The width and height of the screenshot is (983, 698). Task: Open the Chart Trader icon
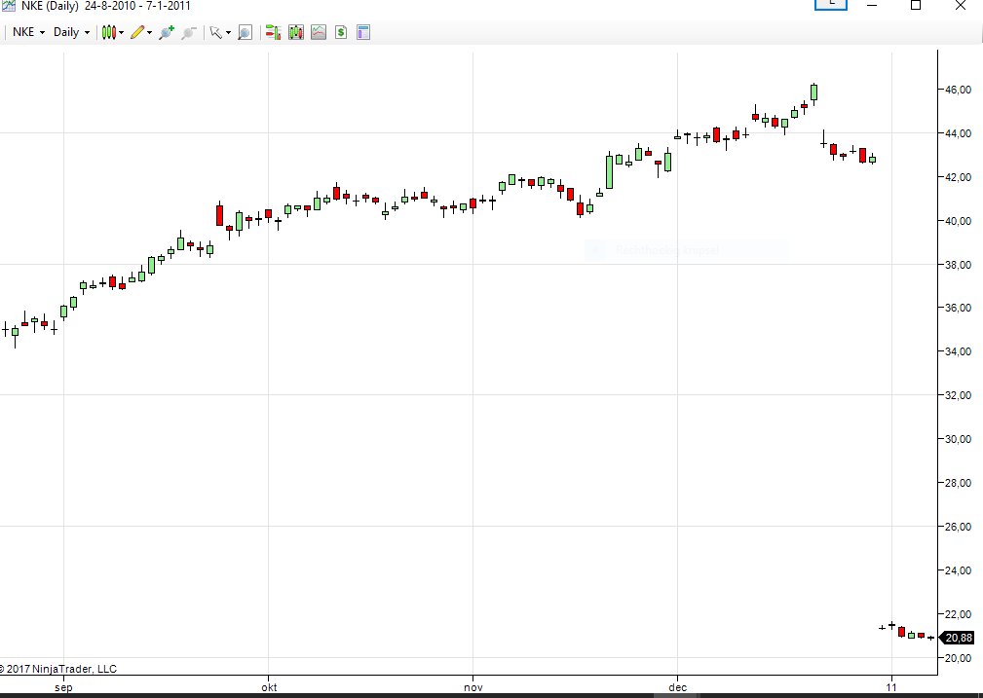pos(273,32)
